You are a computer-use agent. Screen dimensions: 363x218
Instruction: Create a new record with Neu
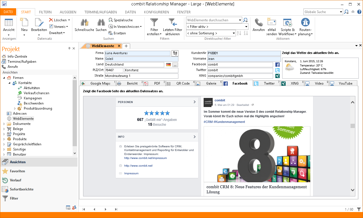[24, 27]
